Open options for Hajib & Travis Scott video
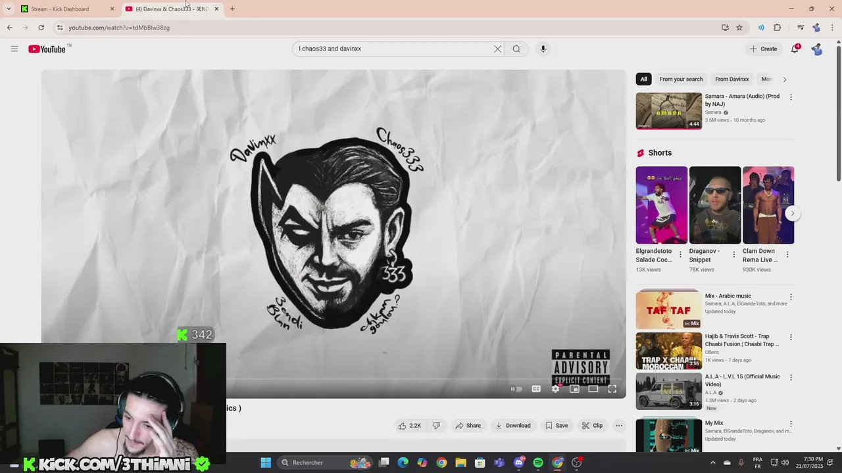Viewport: 842px width, 473px height. (791, 337)
